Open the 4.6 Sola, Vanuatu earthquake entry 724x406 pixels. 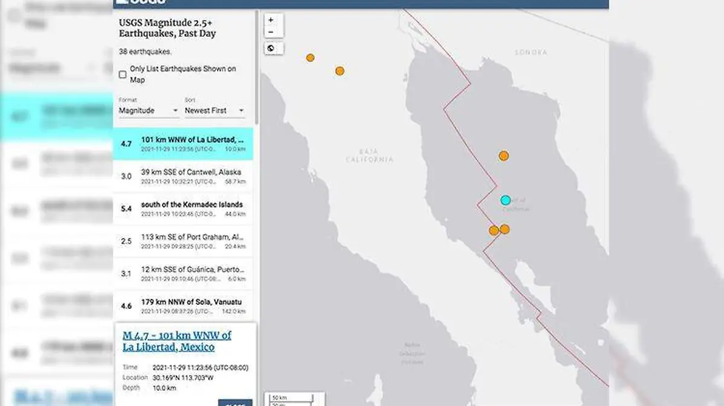[x=183, y=306]
